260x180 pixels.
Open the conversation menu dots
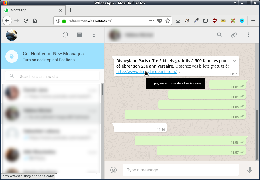click(x=248, y=35)
